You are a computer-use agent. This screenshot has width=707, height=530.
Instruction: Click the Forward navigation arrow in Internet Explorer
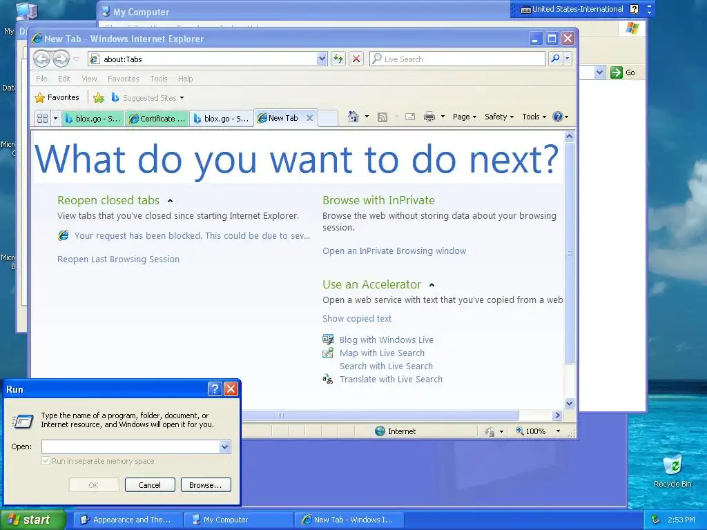[x=61, y=59]
